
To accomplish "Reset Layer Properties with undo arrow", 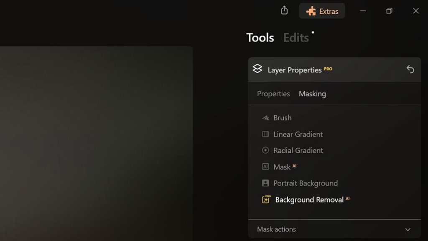I will tap(410, 69).
